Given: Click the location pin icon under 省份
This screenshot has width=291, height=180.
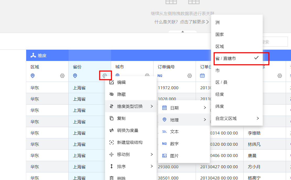Looking at the screenshot, I should [x=75, y=76].
